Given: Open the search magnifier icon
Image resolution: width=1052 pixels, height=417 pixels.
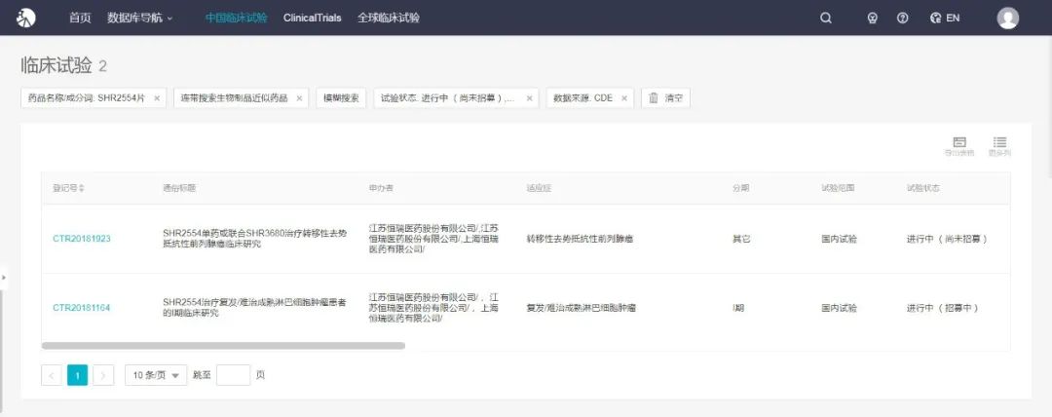Looking at the screenshot, I should coord(826,19).
